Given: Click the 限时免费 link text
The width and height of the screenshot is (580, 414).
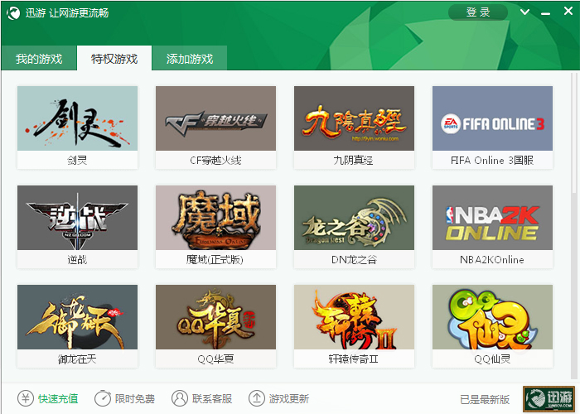Looking at the screenshot, I should (x=135, y=398).
